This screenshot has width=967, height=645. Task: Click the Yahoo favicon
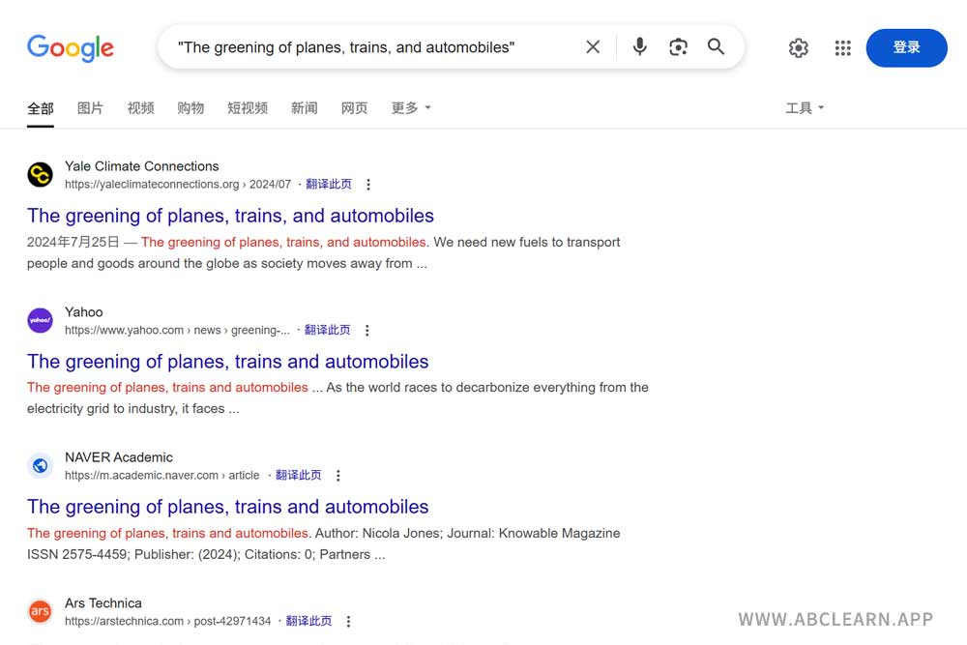tap(40, 320)
